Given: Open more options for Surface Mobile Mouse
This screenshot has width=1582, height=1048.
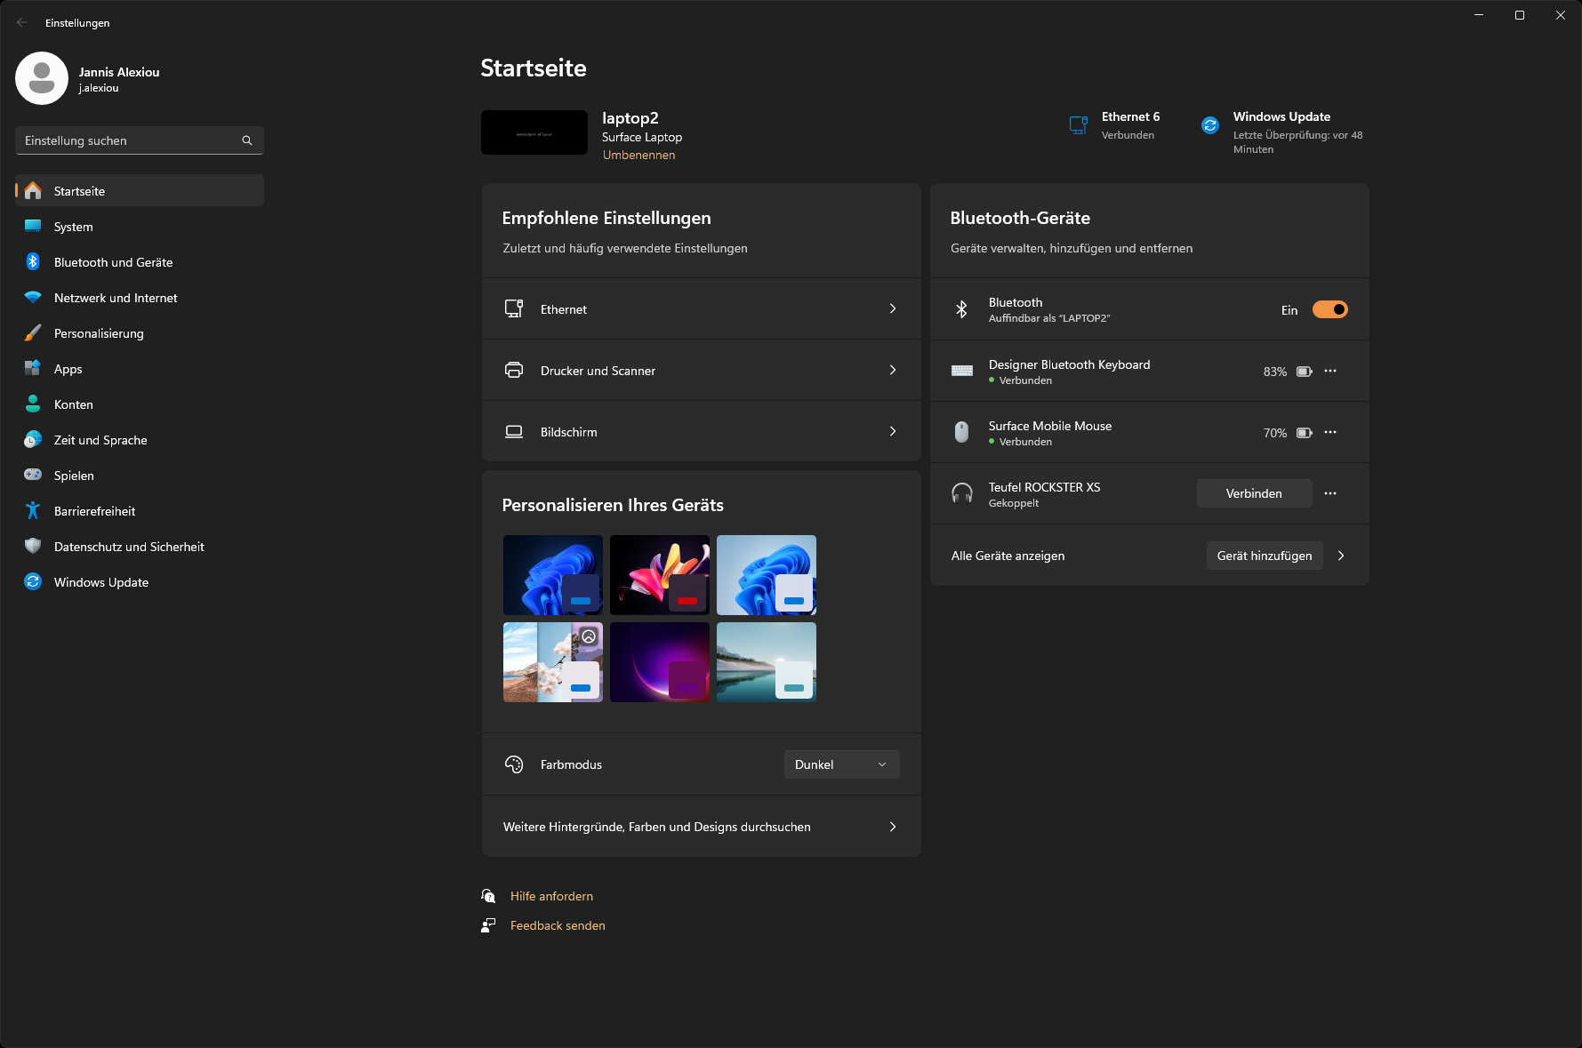Looking at the screenshot, I should (x=1330, y=432).
